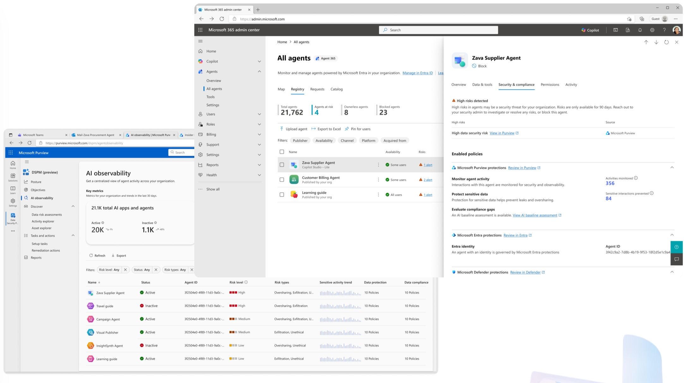Open the user profile avatar in admin center
This screenshot has height=383, width=684.
click(676, 30)
